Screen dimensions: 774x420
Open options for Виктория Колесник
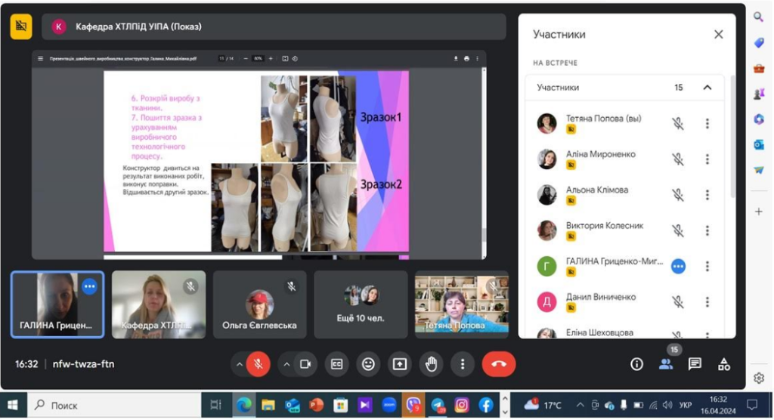pyautogui.click(x=707, y=230)
